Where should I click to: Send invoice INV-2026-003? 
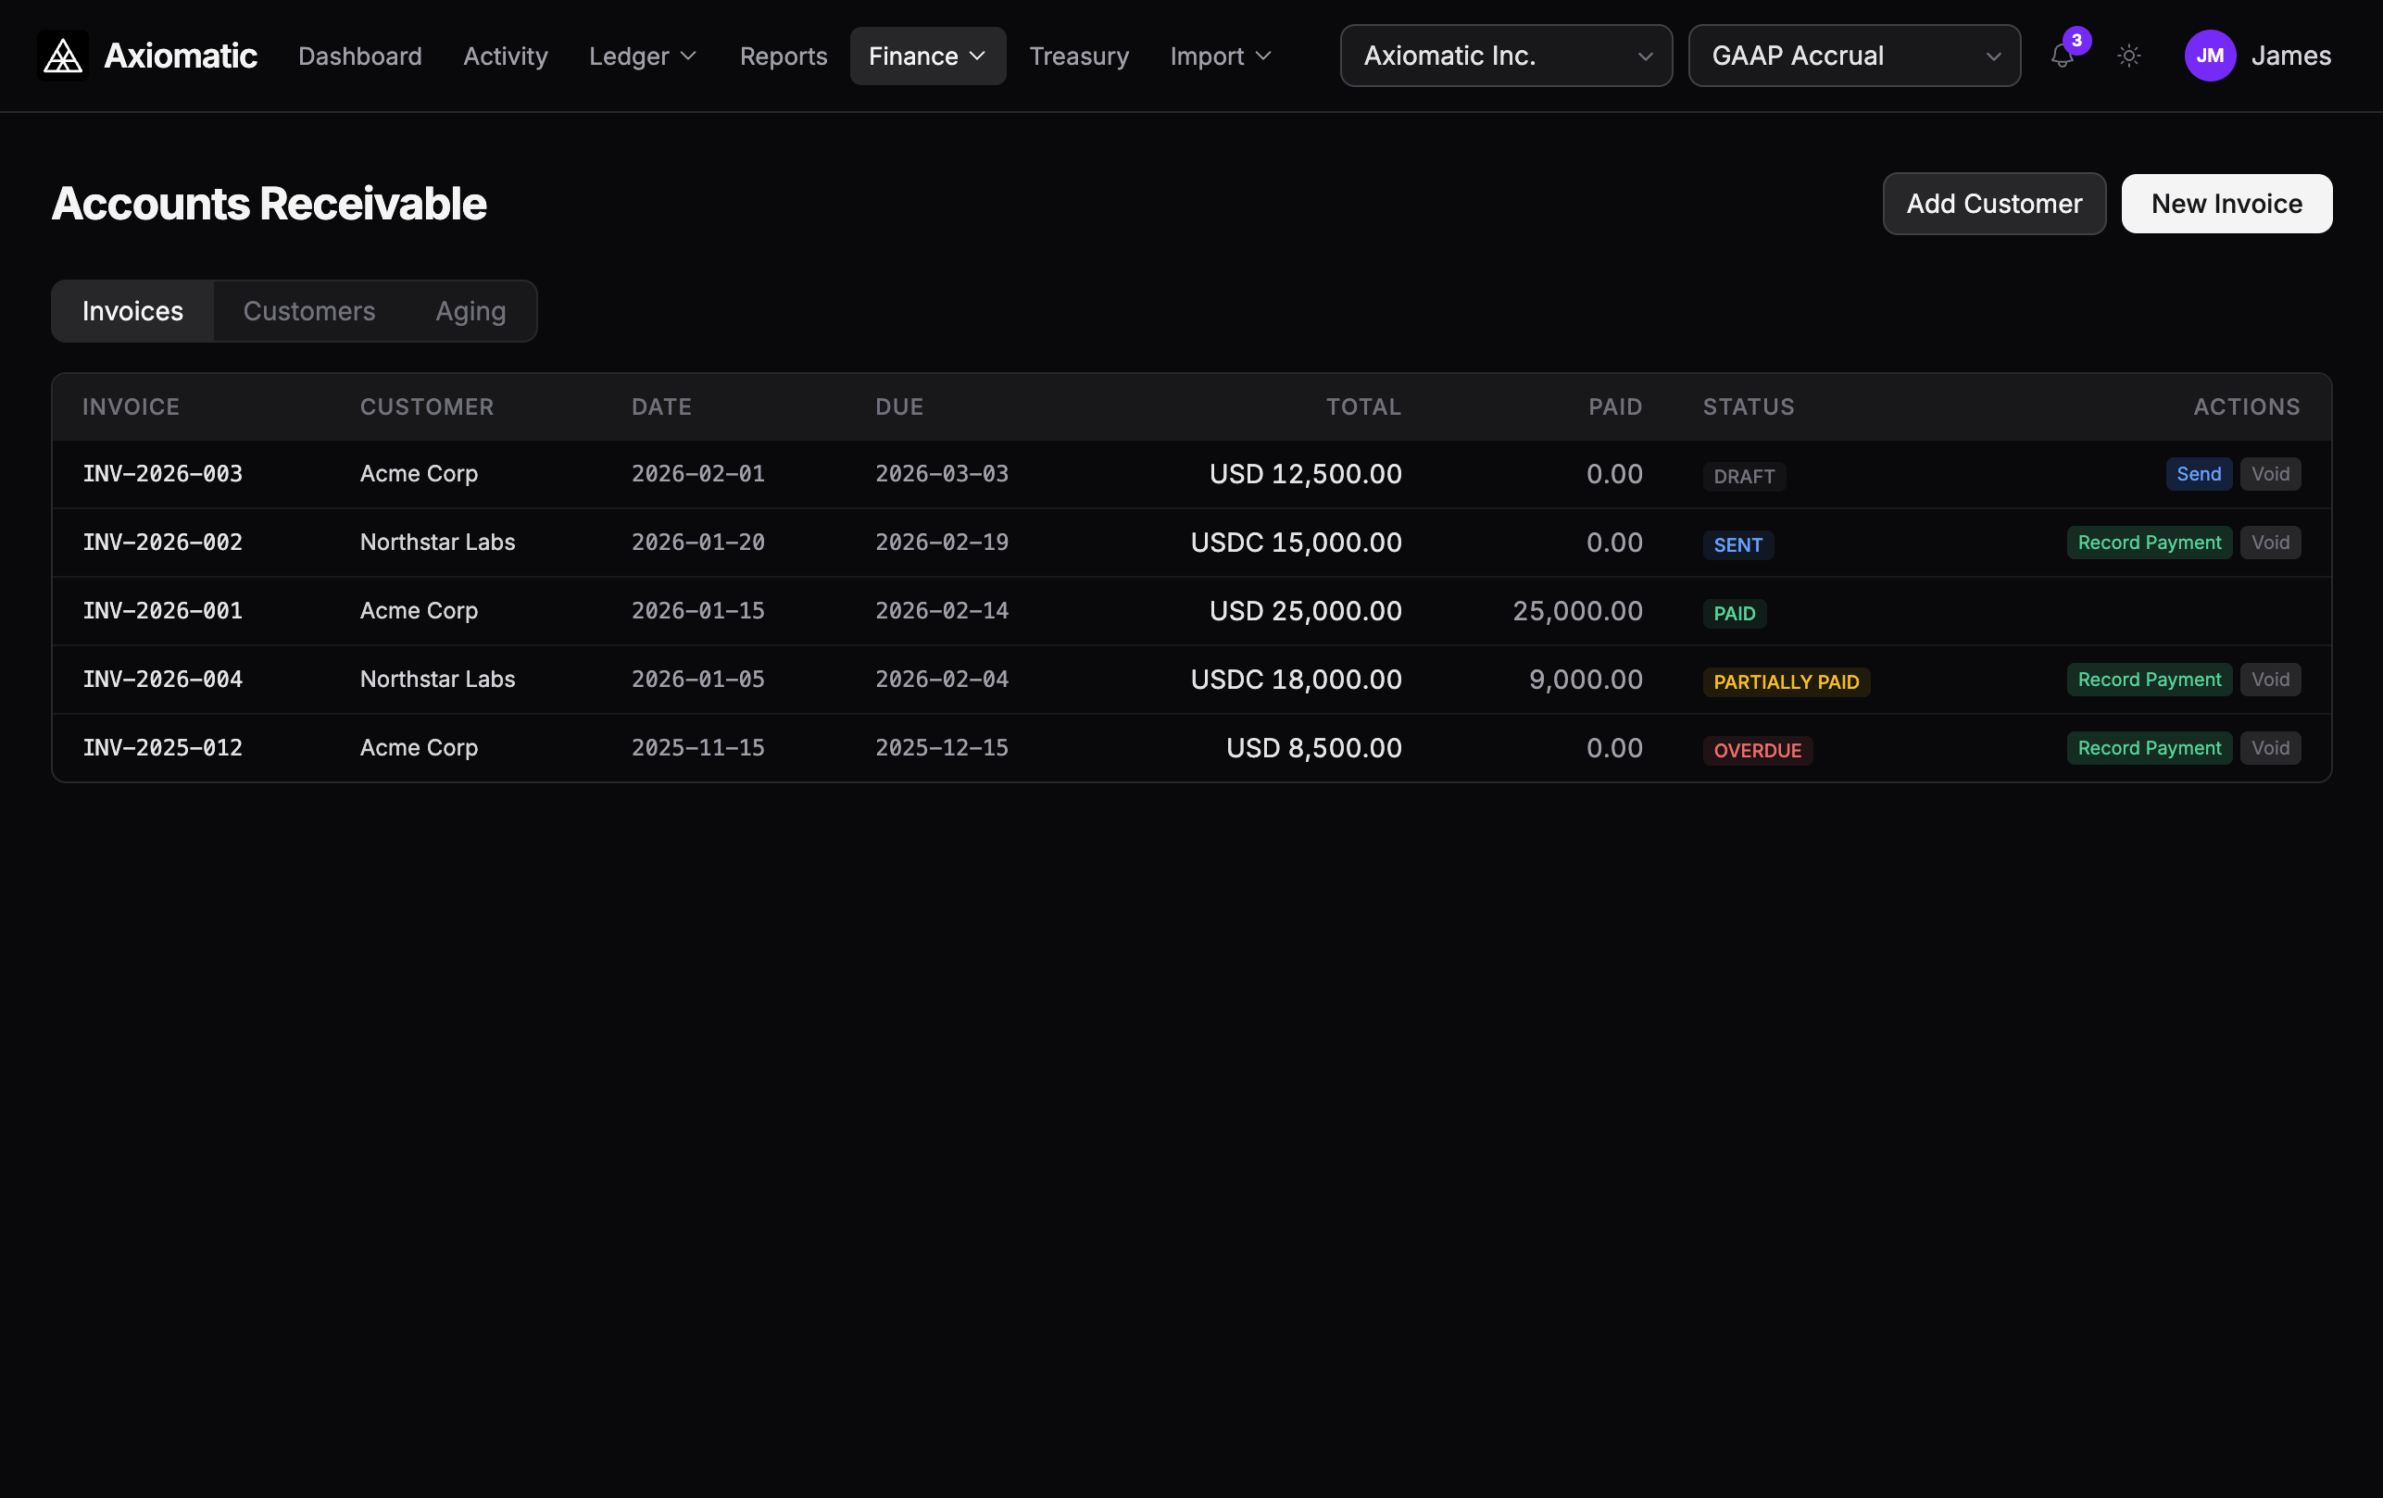coord(2198,474)
